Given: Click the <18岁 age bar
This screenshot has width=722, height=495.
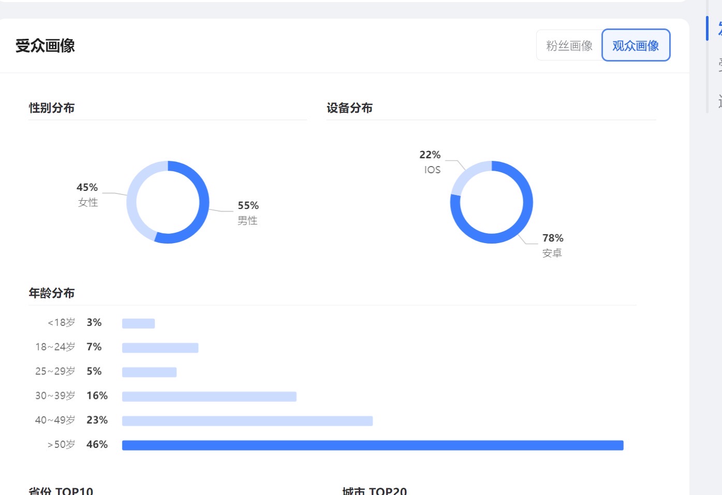Looking at the screenshot, I should 138,324.
